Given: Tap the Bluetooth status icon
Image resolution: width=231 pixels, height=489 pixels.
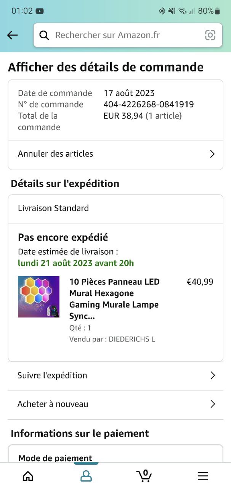Looking at the screenshot, I should pyautogui.click(x=162, y=11).
